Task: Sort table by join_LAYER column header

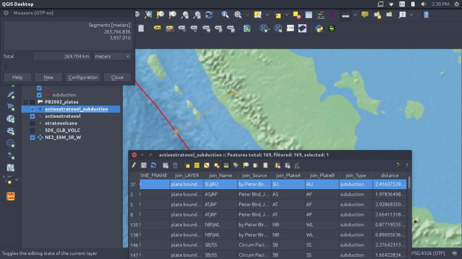Action: [187, 175]
